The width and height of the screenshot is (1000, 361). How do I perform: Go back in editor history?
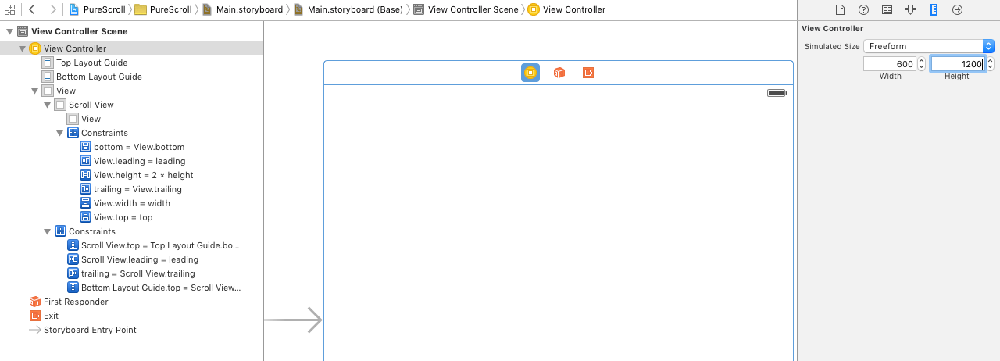[x=32, y=9]
